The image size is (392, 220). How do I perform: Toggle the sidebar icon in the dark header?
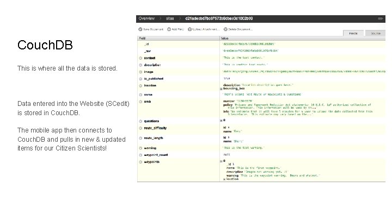point(380,18)
